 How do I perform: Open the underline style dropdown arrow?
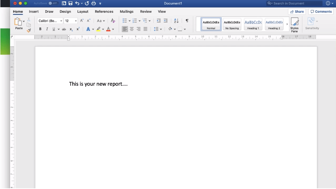pos(58,29)
